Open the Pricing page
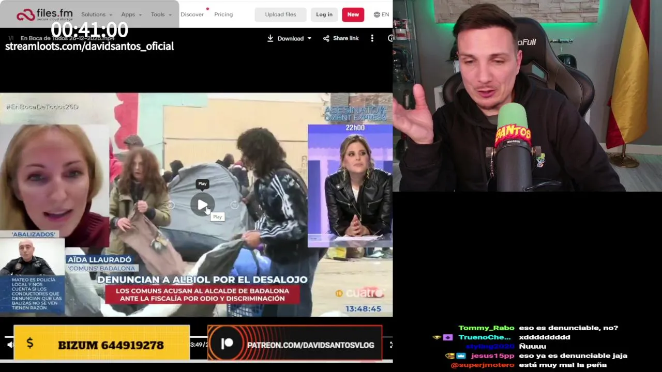 pyautogui.click(x=223, y=14)
